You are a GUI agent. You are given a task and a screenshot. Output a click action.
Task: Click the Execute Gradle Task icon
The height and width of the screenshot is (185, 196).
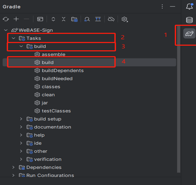click(40, 19)
